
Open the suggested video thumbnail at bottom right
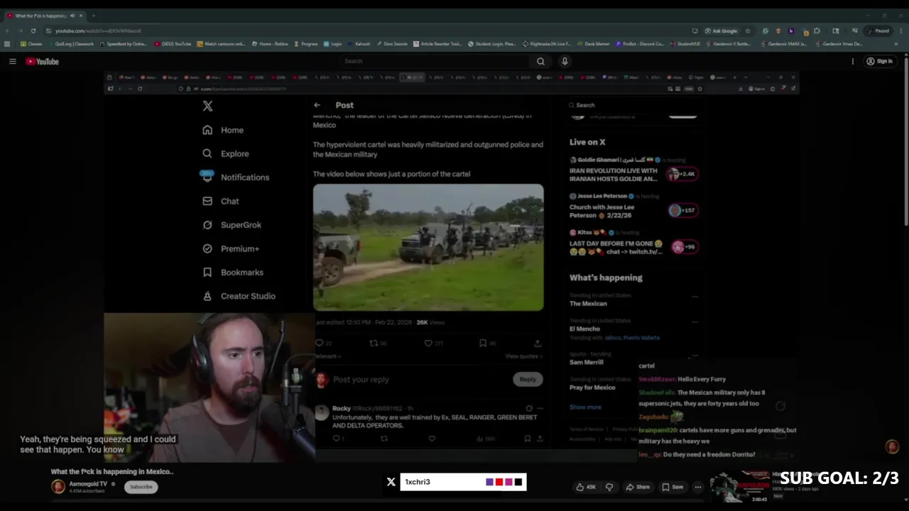coord(741,487)
